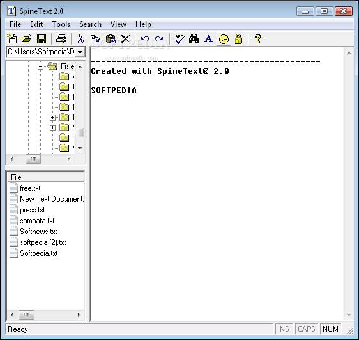Select sambata.txt in the file list
This screenshot has width=359, height=340.
[x=37, y=221]
